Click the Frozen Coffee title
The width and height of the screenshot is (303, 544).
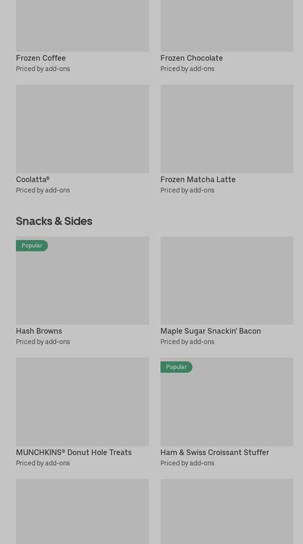click(41, 58)
